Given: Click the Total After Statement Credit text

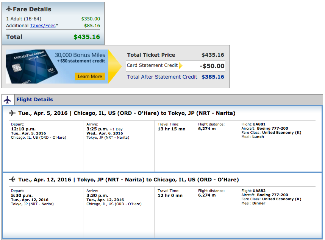Looking at the screenshot, I should 162,77.
